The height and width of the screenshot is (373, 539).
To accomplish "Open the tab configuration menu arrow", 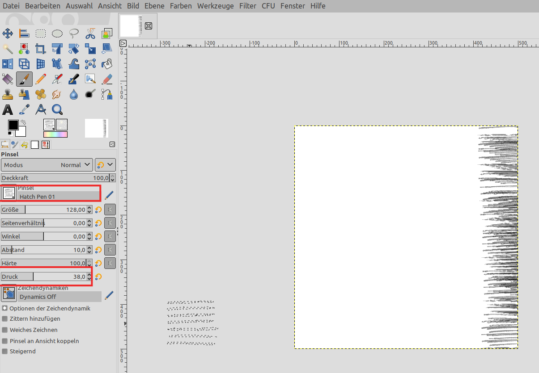I will pos(112,144).
